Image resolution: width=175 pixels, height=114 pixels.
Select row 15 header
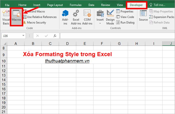point(3,84)
